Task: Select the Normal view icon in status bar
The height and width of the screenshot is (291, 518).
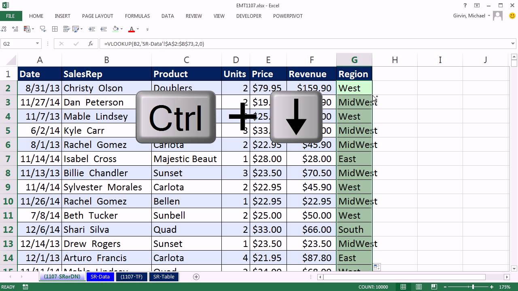Action: tap(403, 287)
